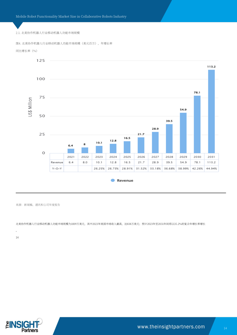Click the 38.99% Y-O-Y cell
The height and width of the screenshot is (335, 237).
tap(183, 169)
